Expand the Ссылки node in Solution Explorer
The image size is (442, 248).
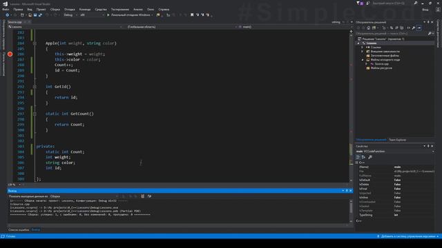(x=363, y=48)
